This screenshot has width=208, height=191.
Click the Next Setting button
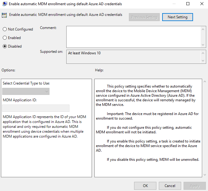[177, 17]
